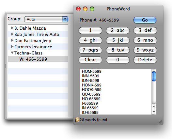Click the Go button
This screenshot has height=139, width=172.
coord(145,20)
